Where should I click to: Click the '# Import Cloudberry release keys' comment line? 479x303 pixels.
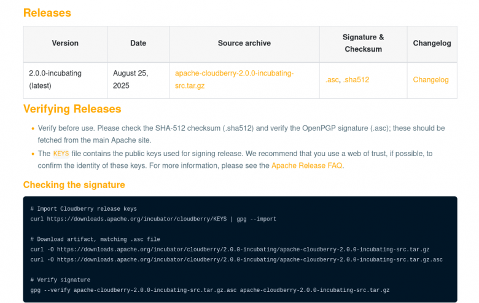(84, 209)
